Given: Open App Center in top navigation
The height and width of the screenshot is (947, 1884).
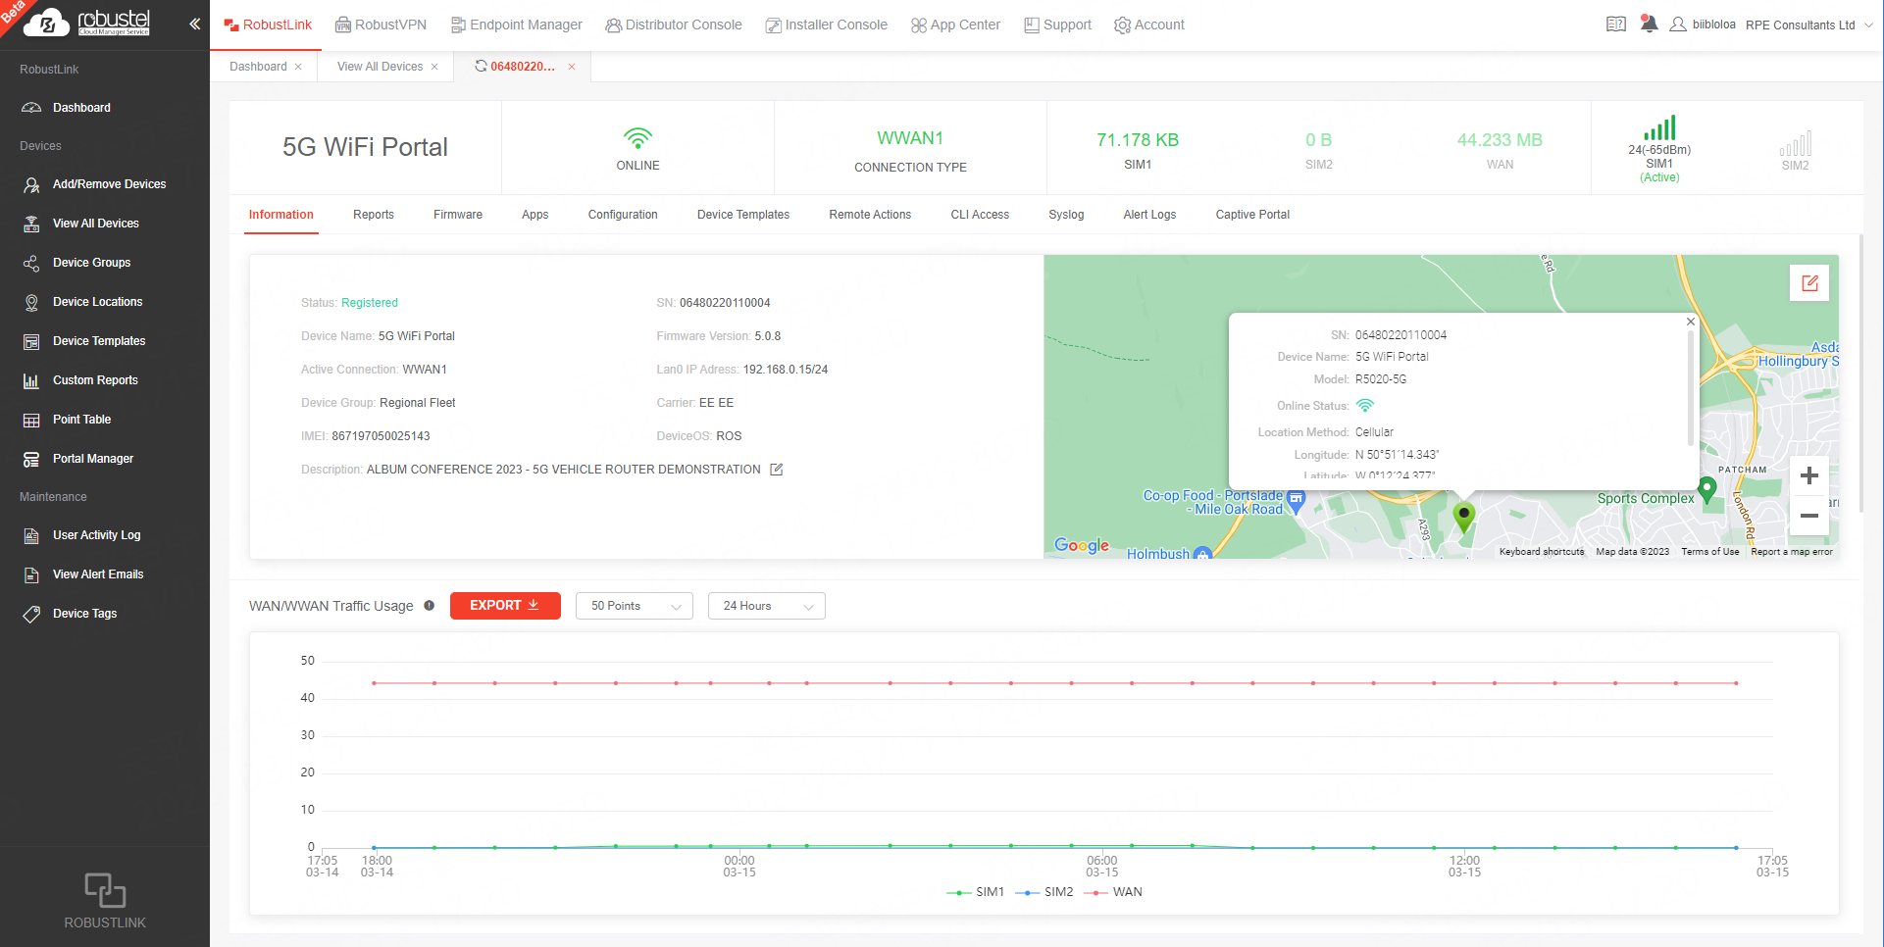Looking at the screenshot, I should 955,25.
